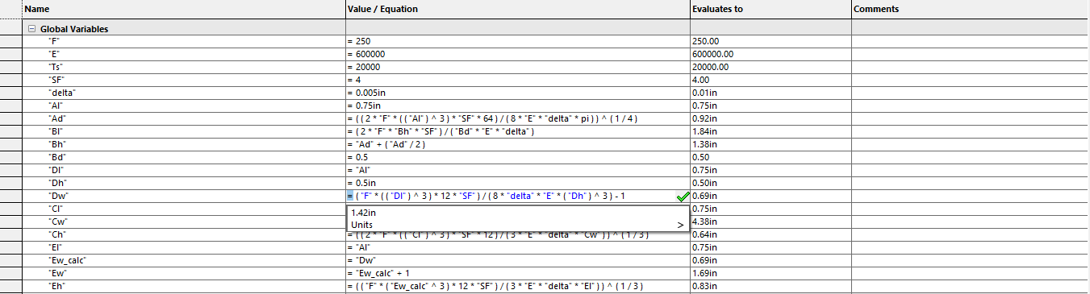The height and width of the screenshot is (294, 1090).
Task: Choose Units in the equation popup
Action: [x=517, y=225]
